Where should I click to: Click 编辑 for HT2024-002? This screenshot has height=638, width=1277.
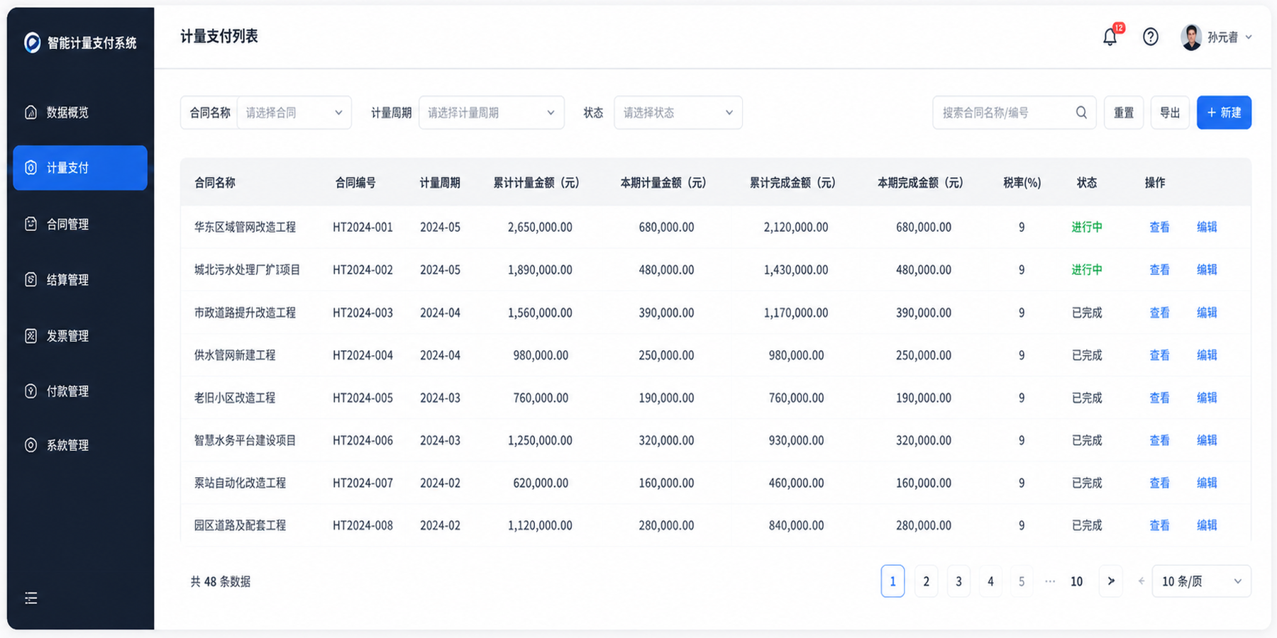1207,269
